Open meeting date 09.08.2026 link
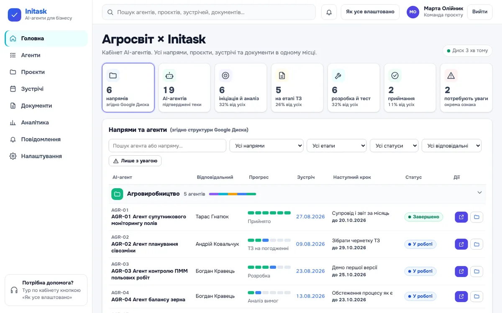 click(x=310, y=244)
